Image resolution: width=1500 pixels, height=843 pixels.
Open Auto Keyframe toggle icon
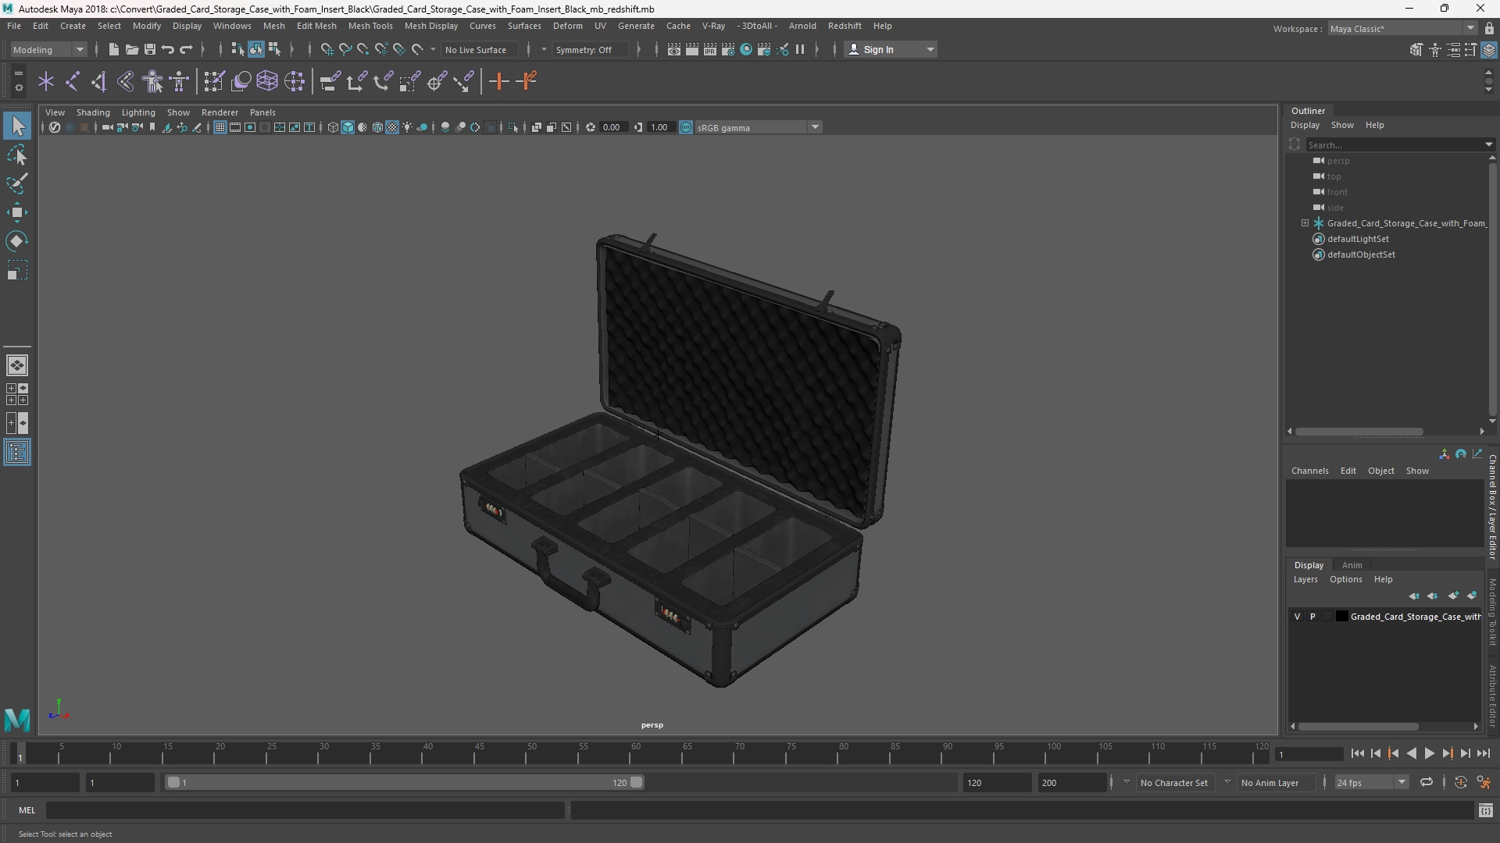coord(1460,782)
